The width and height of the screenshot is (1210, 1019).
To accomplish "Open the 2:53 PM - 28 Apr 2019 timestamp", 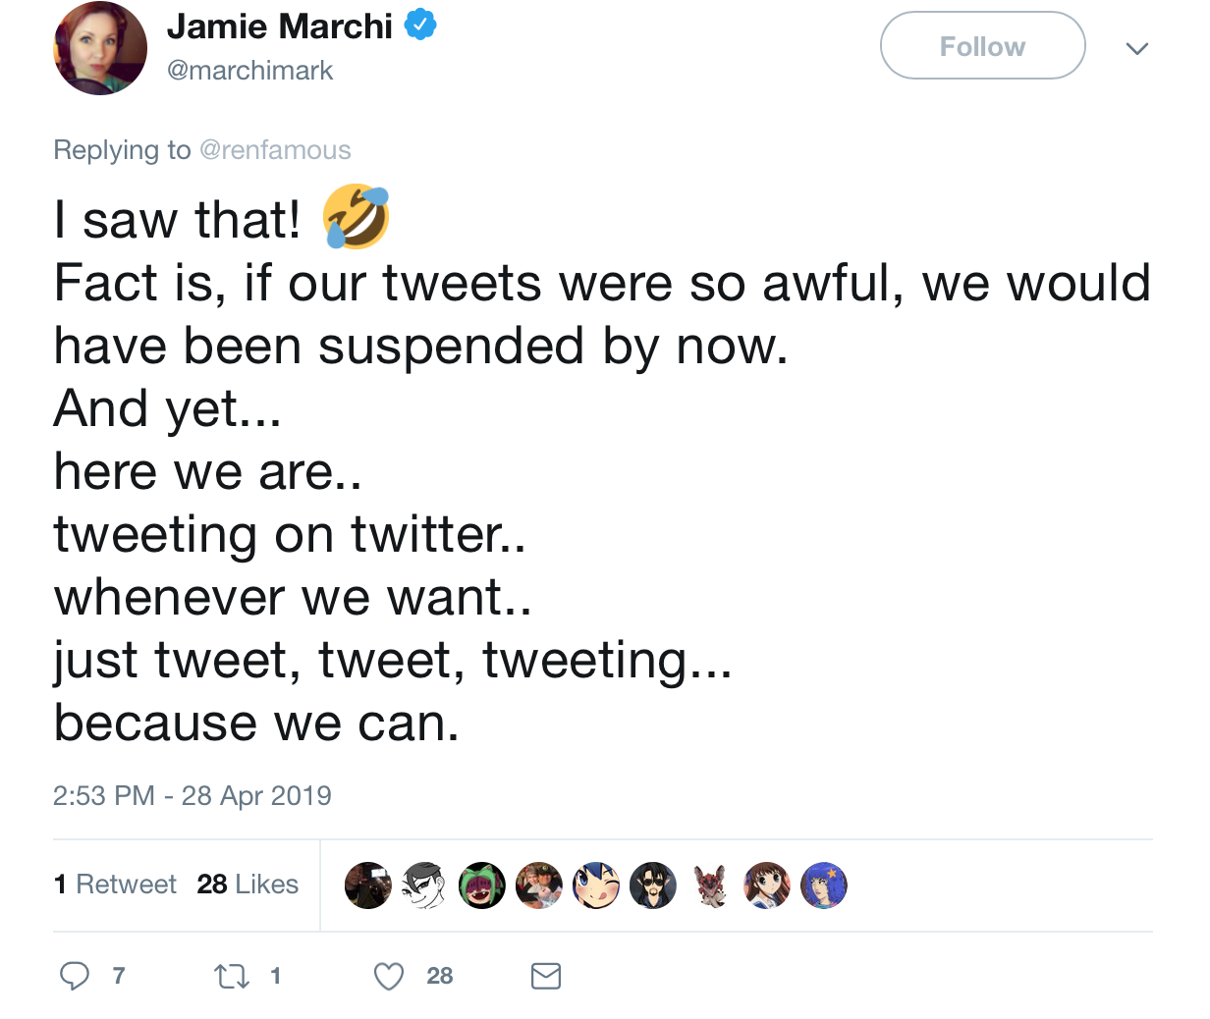I will click(x=192, y=795).
